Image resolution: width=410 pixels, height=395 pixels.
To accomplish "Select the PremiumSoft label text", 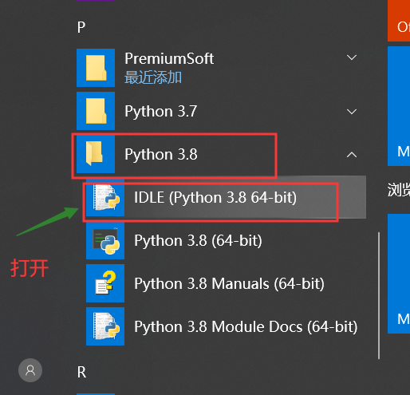I will pyautogui.click(x=169, y=58).
